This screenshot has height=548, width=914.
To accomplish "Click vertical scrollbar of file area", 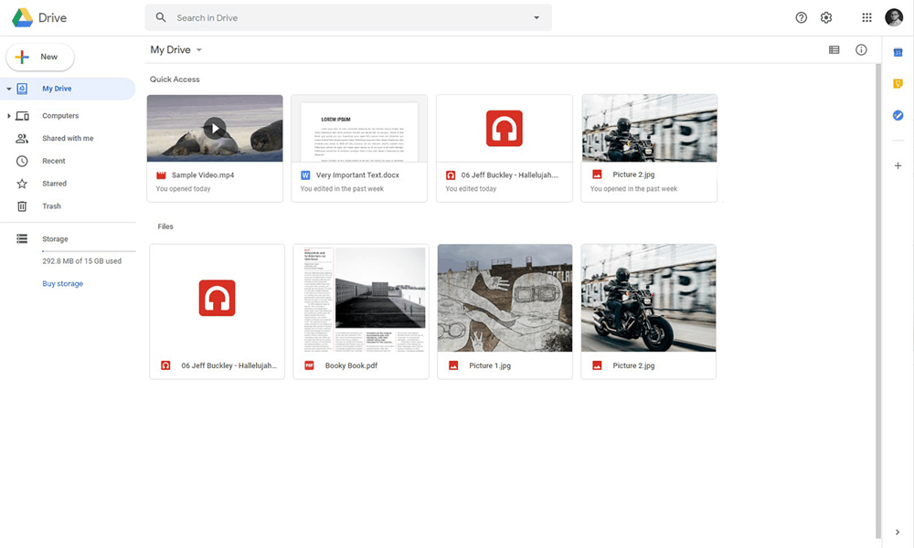I will coord(878,301).
